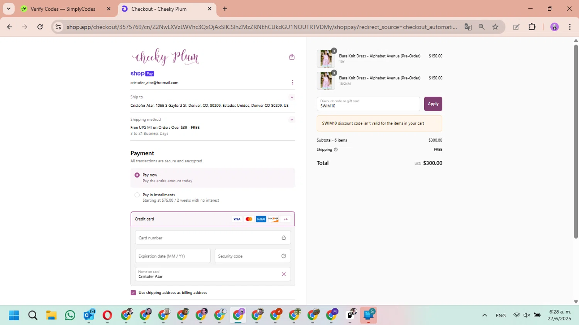Select the Credit card payment header
The image size is (579, 325).
click(x=213, y=219)
